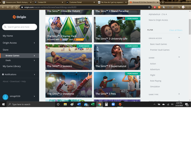Open the volume speaker tray icon

click(x=172, y=104)
